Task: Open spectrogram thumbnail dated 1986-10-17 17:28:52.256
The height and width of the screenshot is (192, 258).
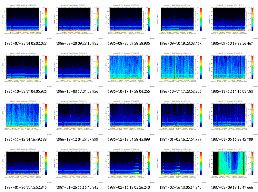Action: 181,69
